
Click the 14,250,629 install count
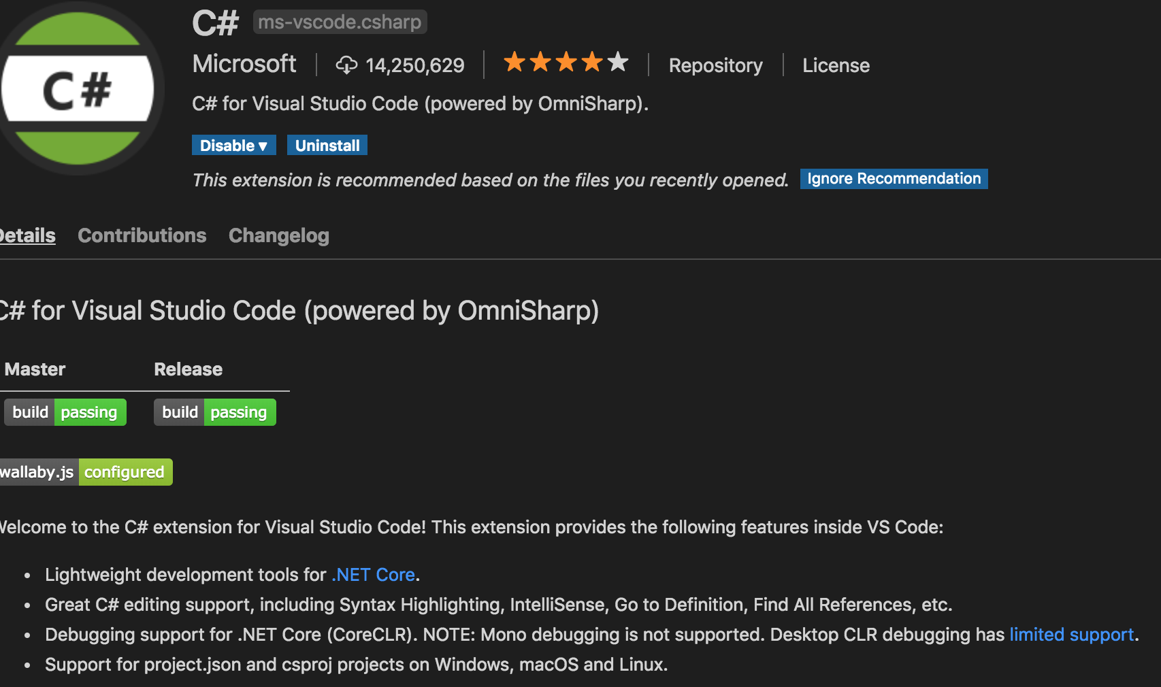[x=415, y=65]
